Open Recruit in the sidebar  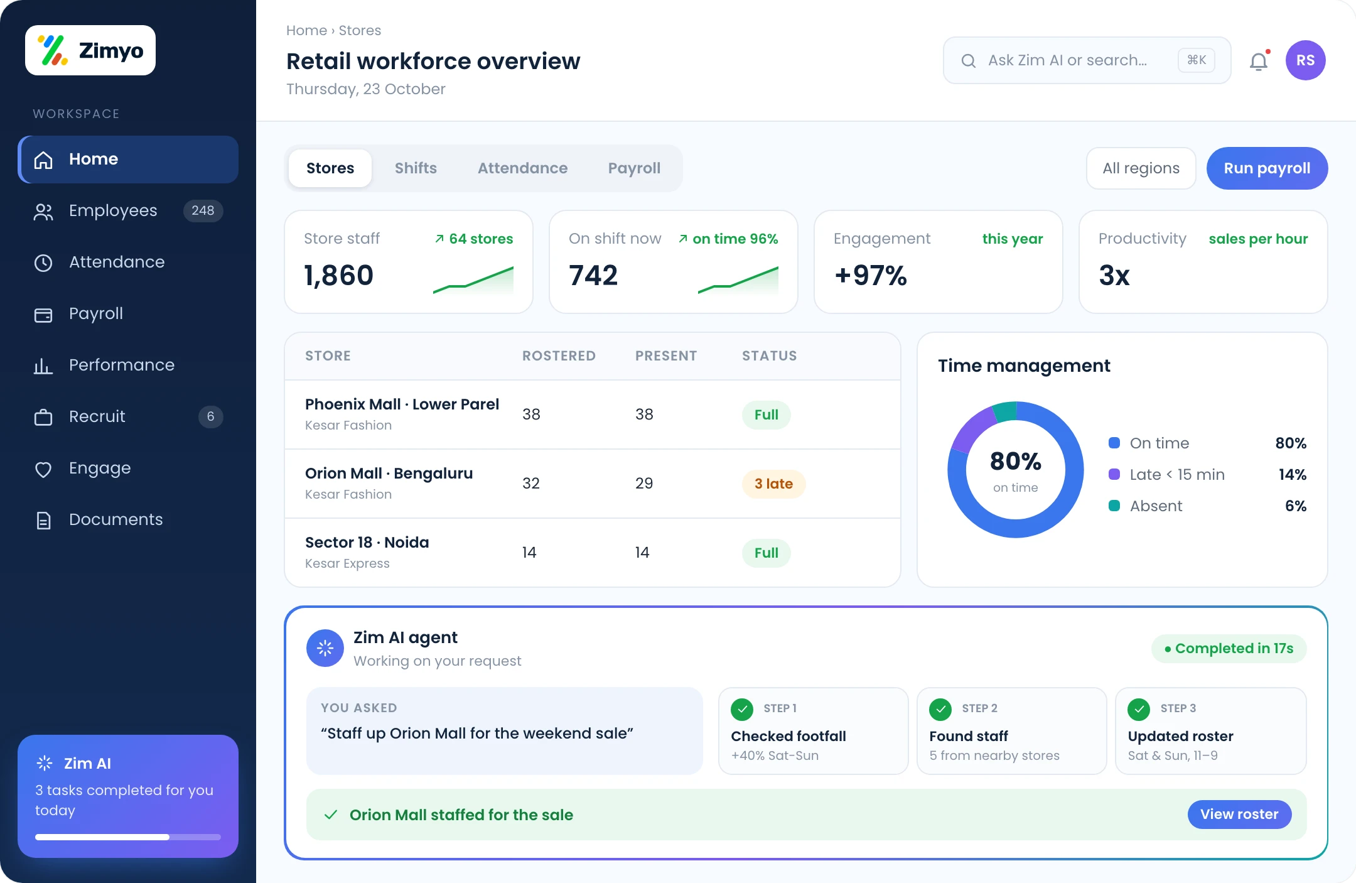tap(128, 417)
